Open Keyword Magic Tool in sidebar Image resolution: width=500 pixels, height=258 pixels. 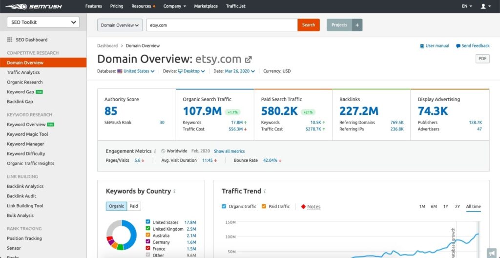27,134
